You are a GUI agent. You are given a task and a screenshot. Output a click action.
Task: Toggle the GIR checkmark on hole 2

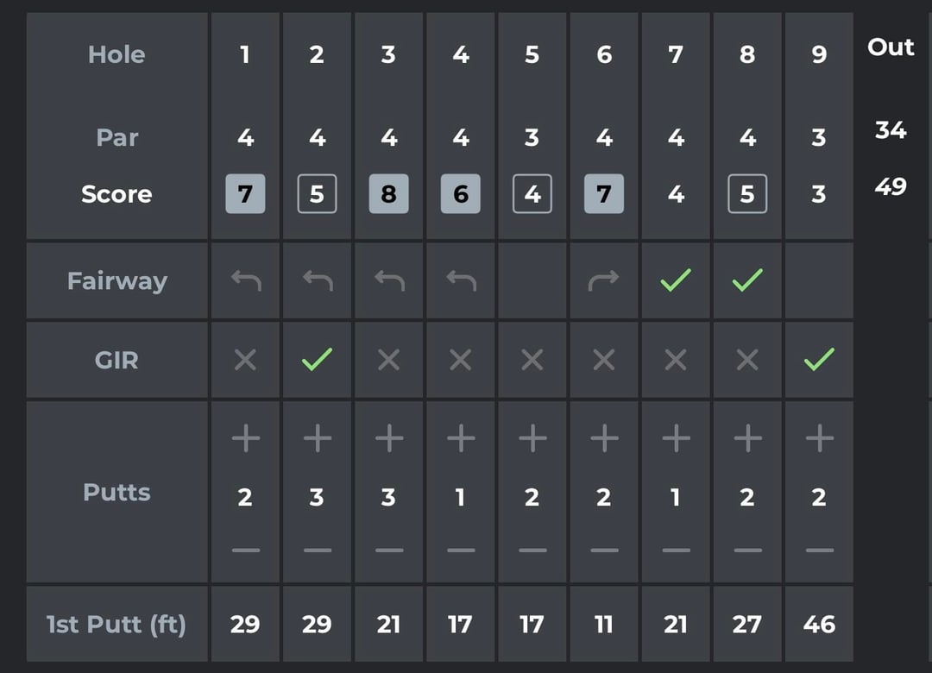point(317,360)
